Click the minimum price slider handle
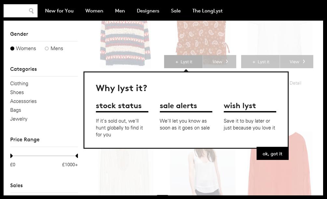The image size is (327, 199). click(11, 156)
